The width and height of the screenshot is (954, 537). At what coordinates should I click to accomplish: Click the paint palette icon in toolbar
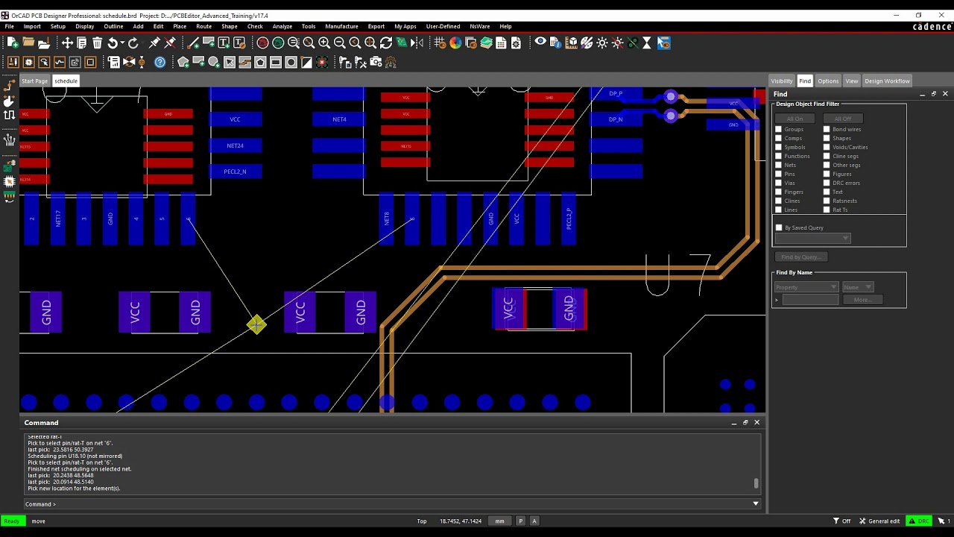click(587, 43)
